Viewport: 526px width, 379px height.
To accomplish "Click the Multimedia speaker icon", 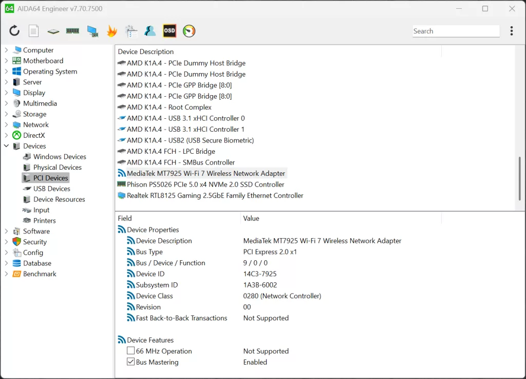I will pyautogui.click(x=17, y=103).
